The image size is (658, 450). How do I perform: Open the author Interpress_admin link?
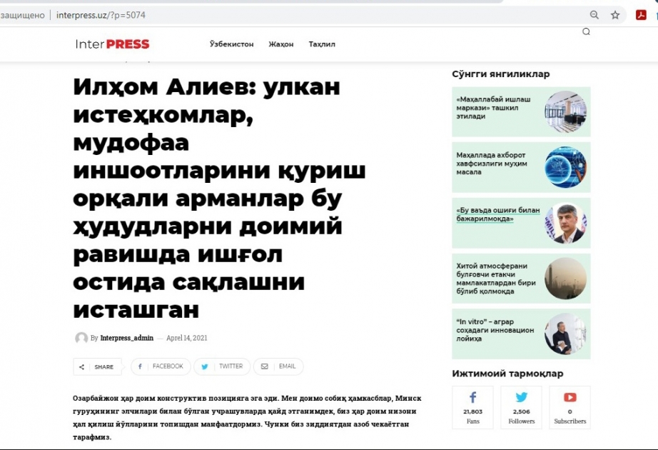pos(127,338)
